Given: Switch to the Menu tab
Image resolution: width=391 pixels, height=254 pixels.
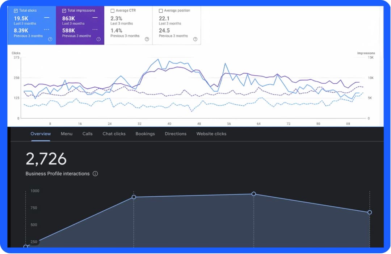Looking at the screenshot, I should click(67, 134).
